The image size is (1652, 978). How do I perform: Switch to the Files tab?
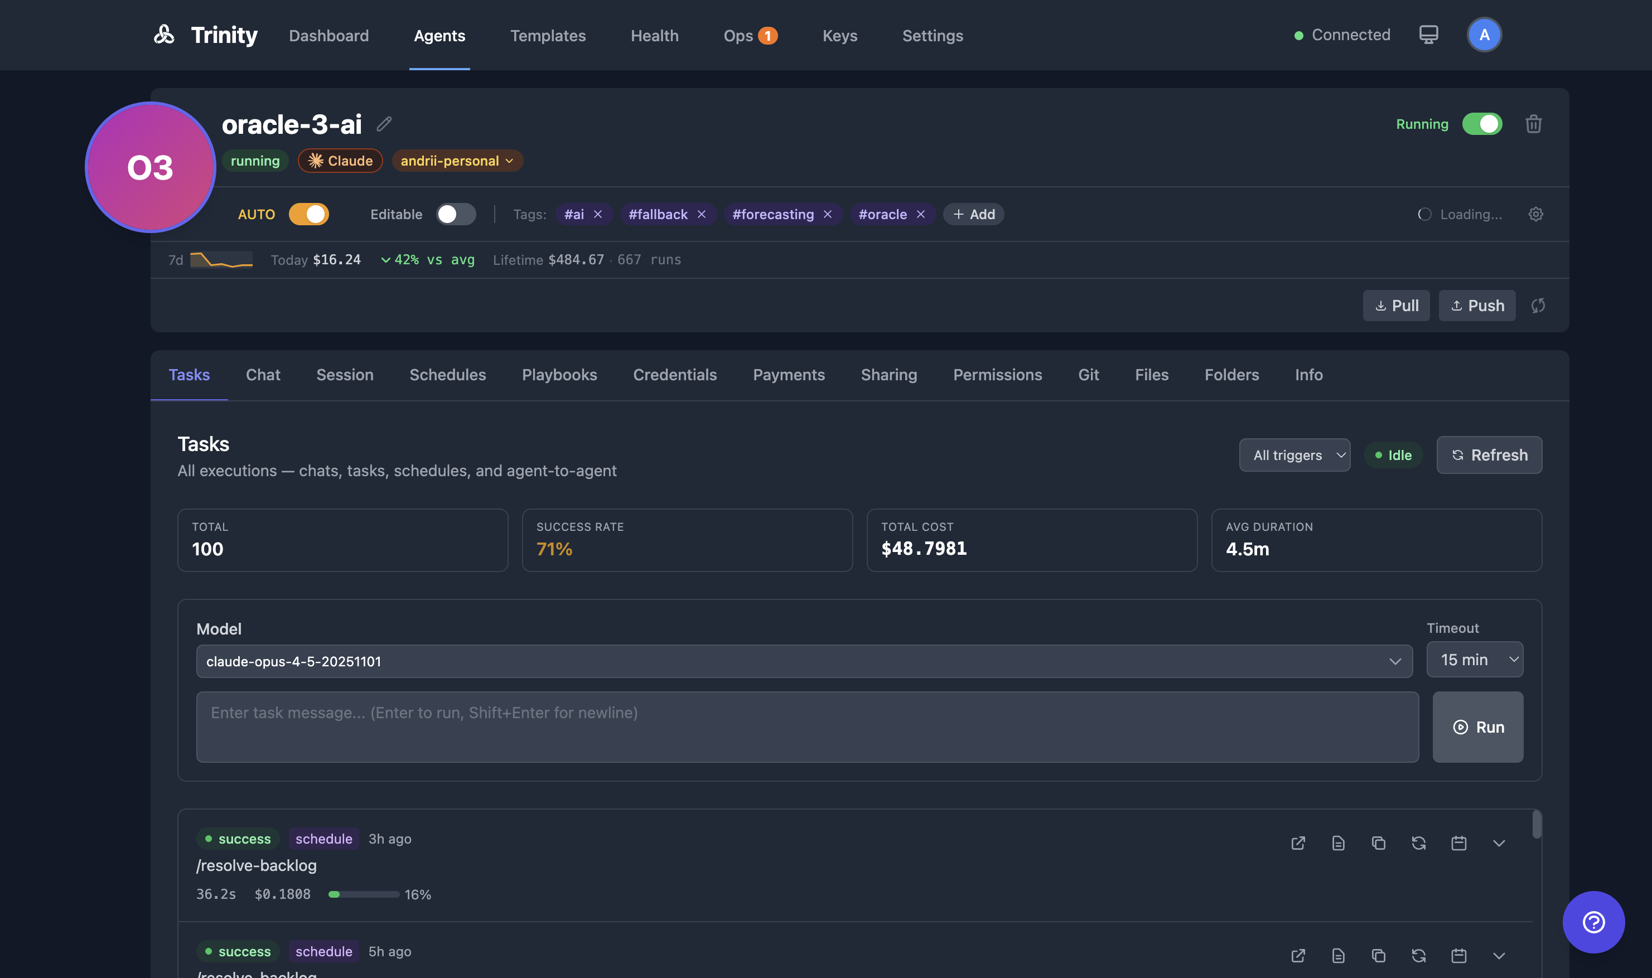tap(1151, 374)
